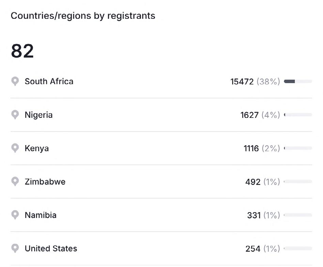
Task: Open the Zimbabwe country entry
Action: coord(45,182)
